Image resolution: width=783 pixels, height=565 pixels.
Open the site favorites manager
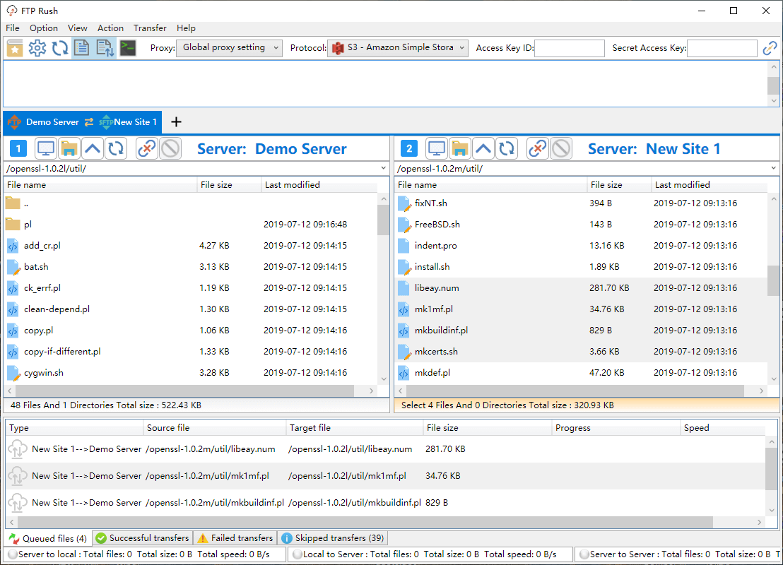click(15, 47)
